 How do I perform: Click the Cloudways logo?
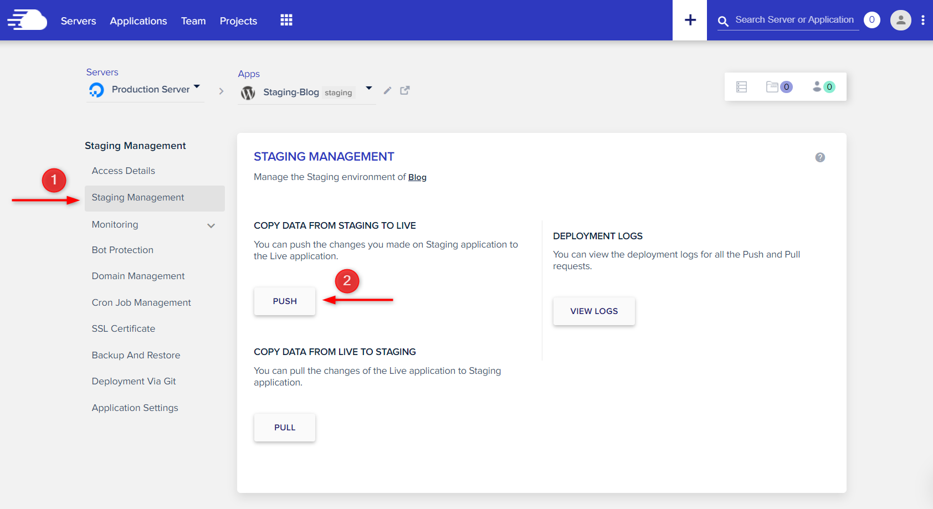(x=27, y=20)
